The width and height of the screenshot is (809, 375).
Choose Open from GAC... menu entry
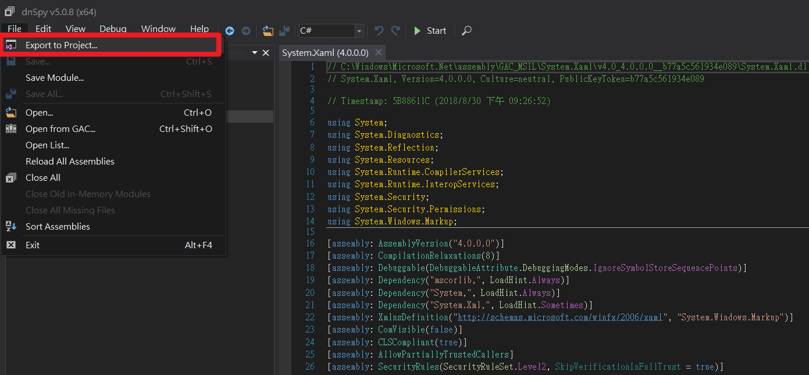[113, 129]
